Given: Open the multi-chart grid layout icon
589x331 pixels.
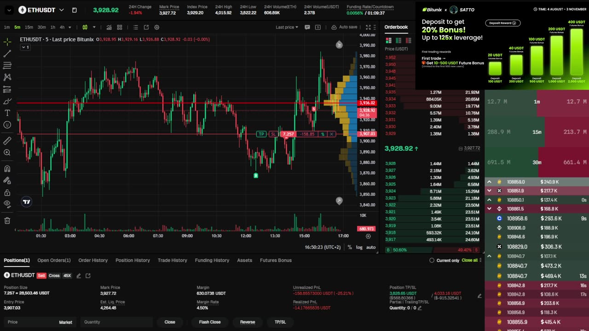Looking at the screenshot, I should coord(120,27).
